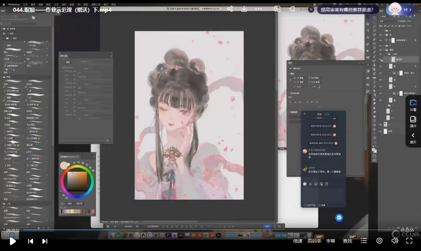Hide the 背景 layer with its eye
Screen dimensions: 421x251
[380, 131]
